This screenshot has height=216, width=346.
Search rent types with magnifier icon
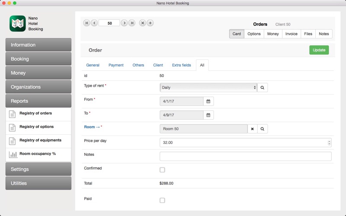(263, 88)
